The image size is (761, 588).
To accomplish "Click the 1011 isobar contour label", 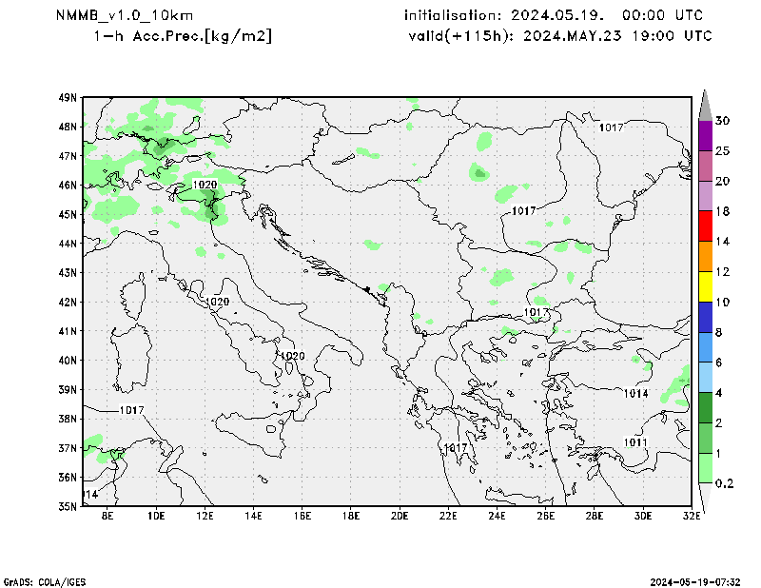I will [x=635, y=442].
